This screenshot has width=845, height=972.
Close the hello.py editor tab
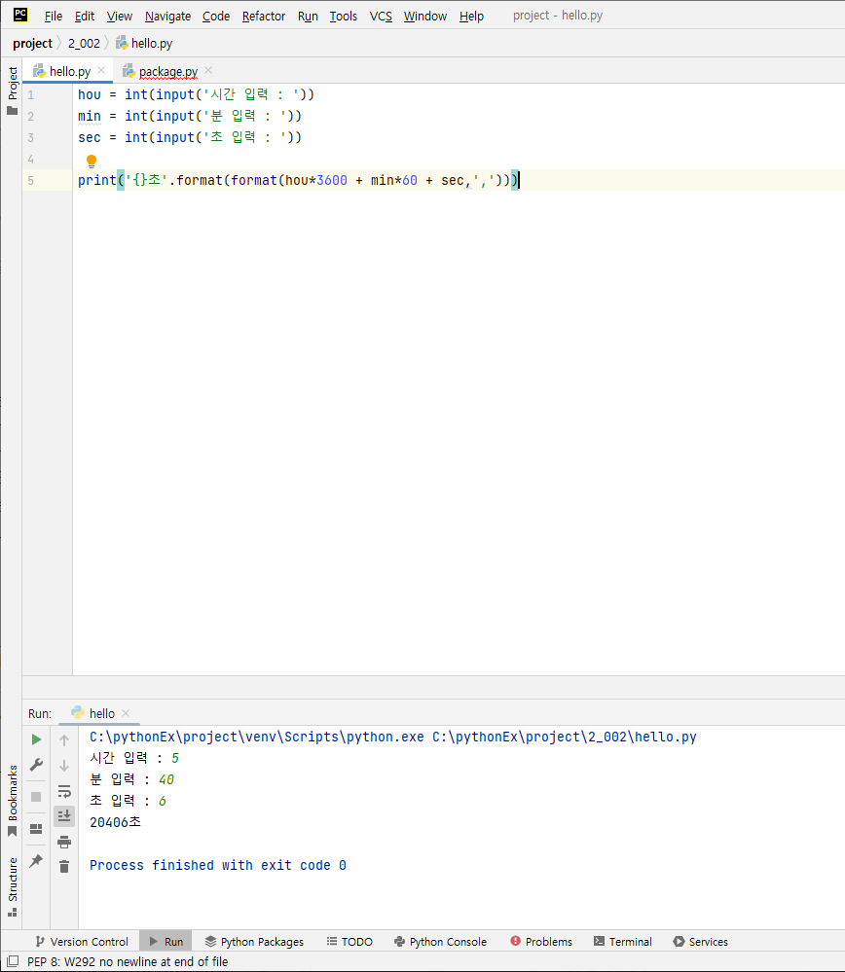(102, 70)
